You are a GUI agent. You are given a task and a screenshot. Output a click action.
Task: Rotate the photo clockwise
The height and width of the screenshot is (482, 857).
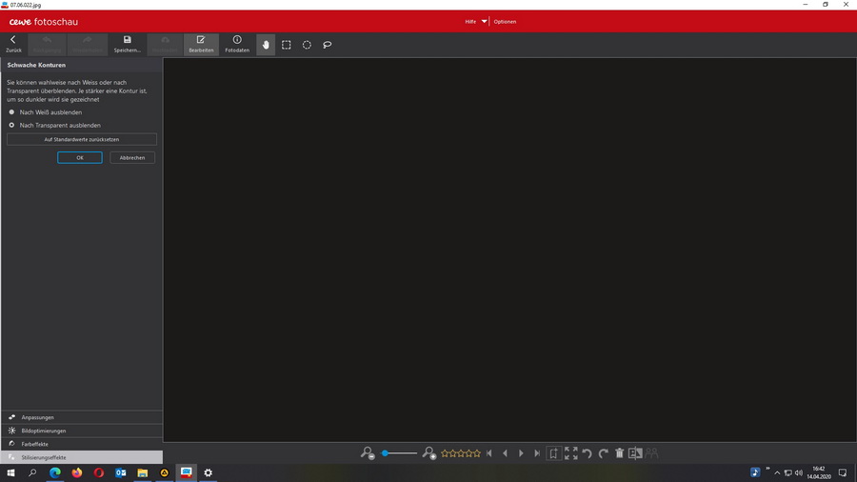[x=604, y=453]
